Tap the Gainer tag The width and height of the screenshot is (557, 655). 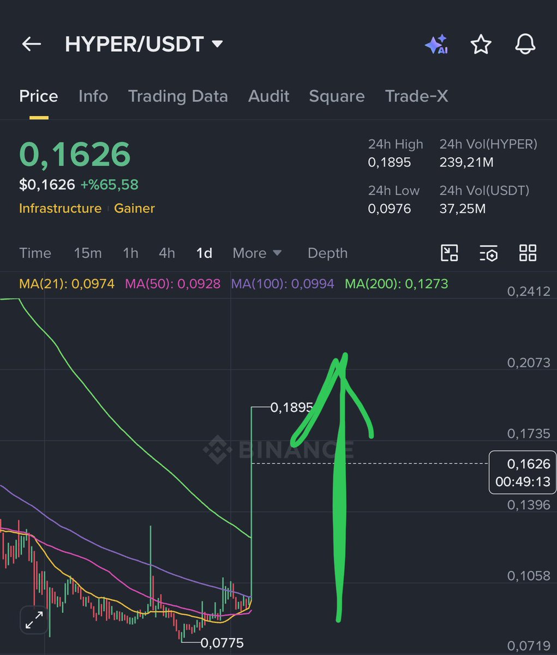pos(134,209)
